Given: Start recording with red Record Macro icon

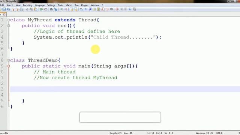Looking at the screenshot, I should [x=117, y=9].
